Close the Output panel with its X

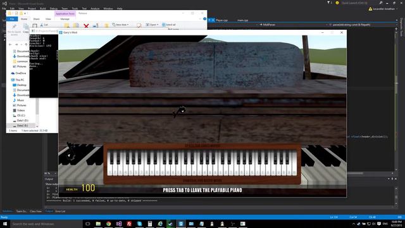(x=396, y=179)
